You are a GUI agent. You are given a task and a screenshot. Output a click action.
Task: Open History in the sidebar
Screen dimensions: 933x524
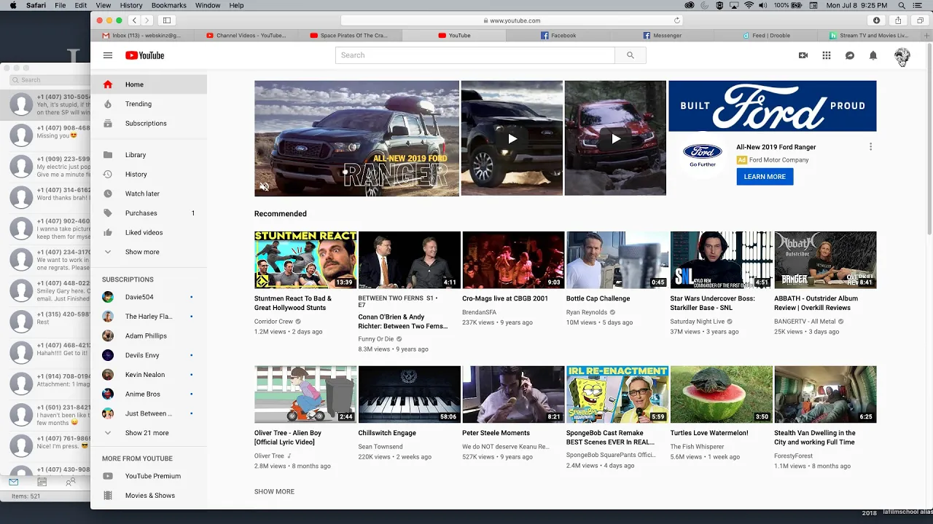(149, 175)
